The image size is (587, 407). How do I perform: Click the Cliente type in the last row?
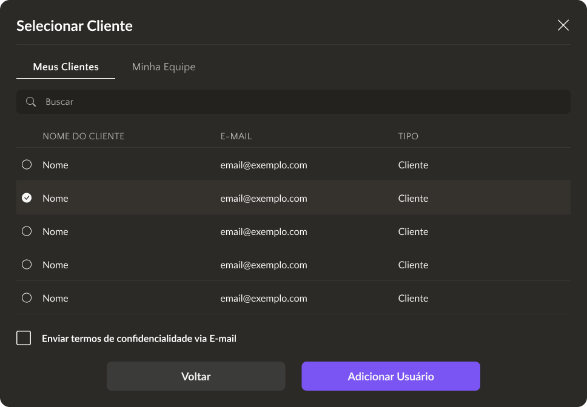(413, 298)
